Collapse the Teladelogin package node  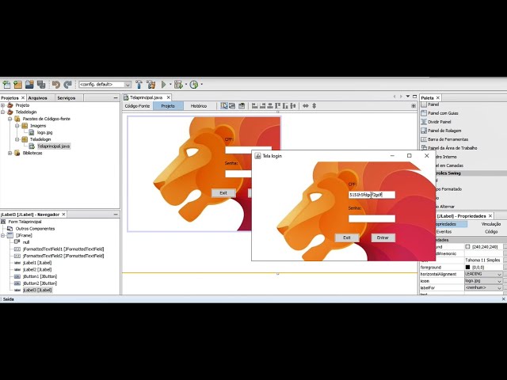17,139
